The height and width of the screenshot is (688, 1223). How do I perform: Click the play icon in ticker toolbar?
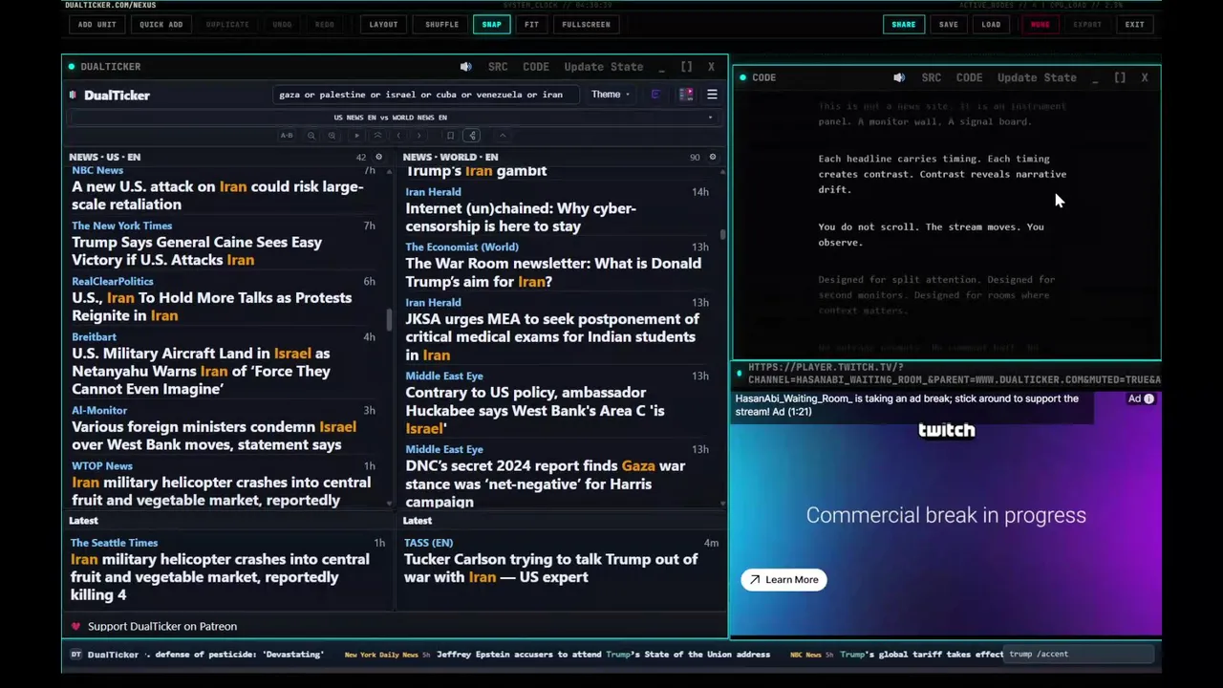(357, 136)
